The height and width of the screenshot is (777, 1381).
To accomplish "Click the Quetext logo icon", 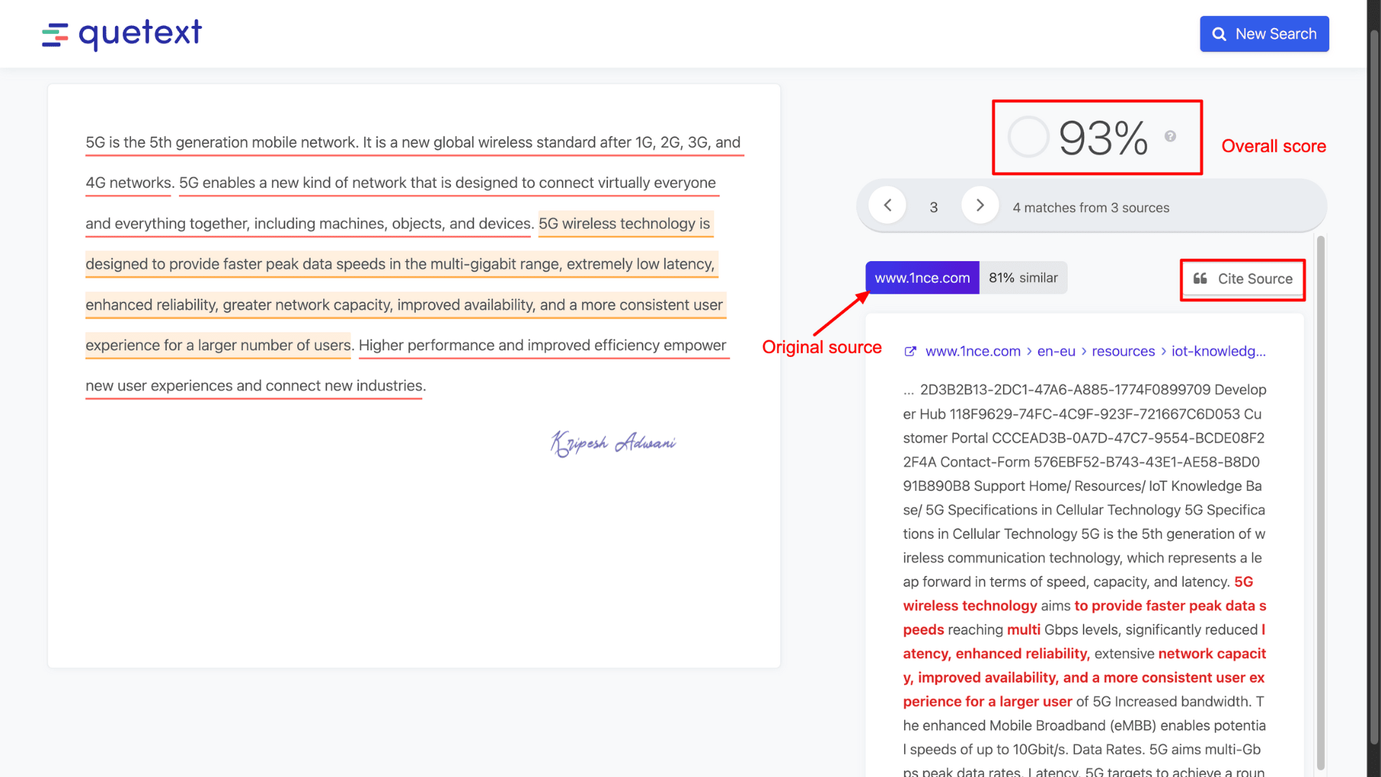I will click(x=55, y=34).
